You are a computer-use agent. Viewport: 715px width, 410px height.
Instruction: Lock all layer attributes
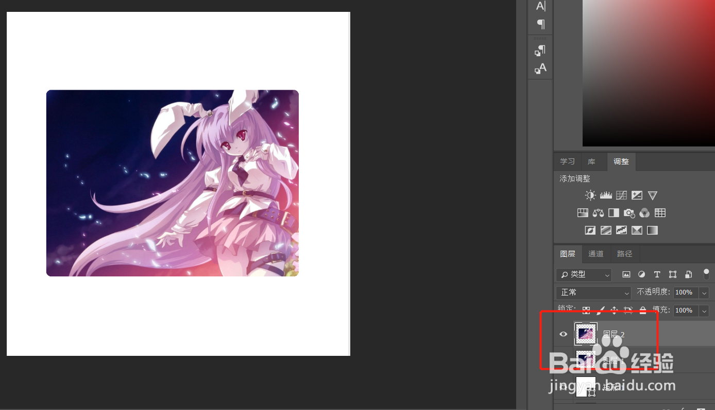pos(643,310)
